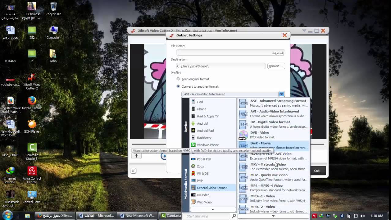Image resolution: width=391 pixels, height=220 pixels.
Task: Select DivX - Movie format icon
Action: pyautogui.click(x=243, y=145)
